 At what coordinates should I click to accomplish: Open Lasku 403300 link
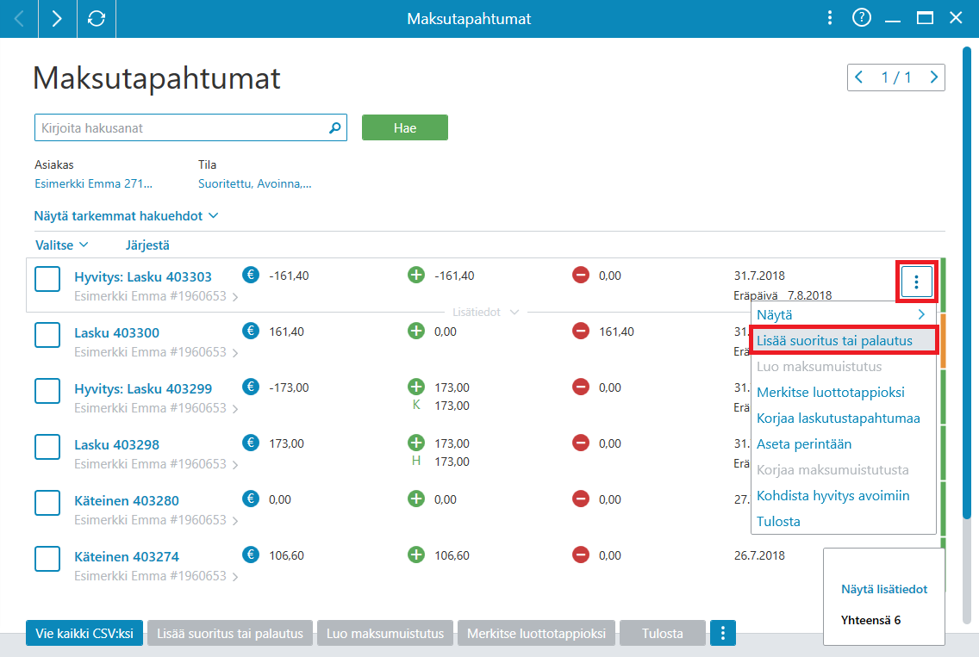(x=116, y=332)
